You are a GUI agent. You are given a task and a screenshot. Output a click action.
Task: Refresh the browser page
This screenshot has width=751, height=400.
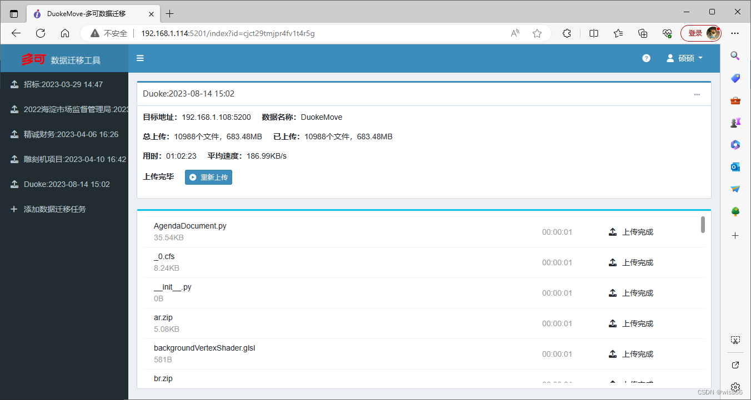(x=41, y=33)
